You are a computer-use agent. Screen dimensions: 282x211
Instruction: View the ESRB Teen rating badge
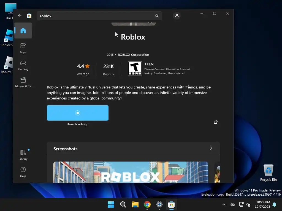(135, 68)
